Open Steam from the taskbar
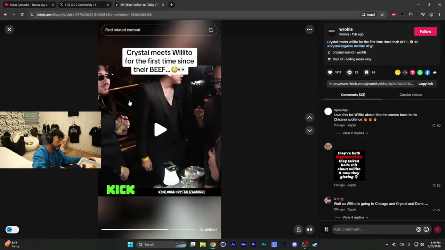Viewport: 445px width, 250px height. 315,244
